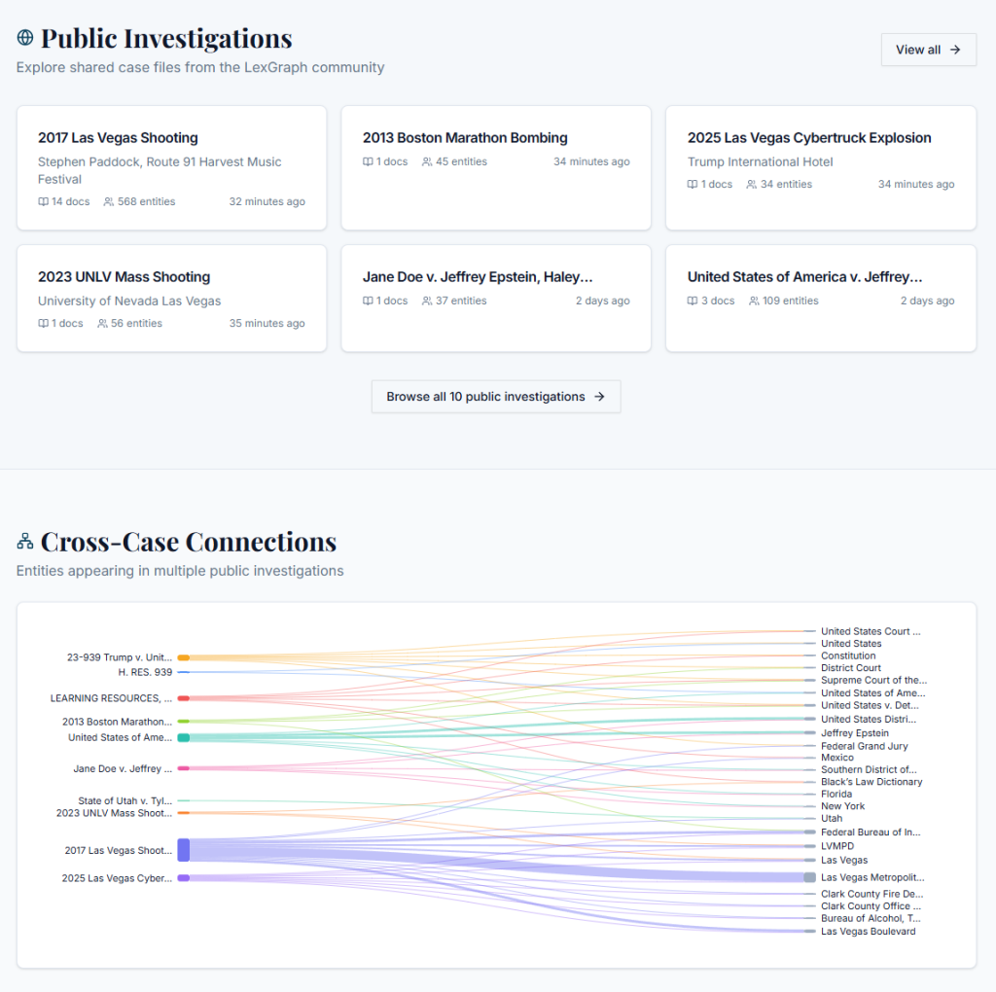
Task: Click the arrow icon in Browse all button
Action: [599, 397]
